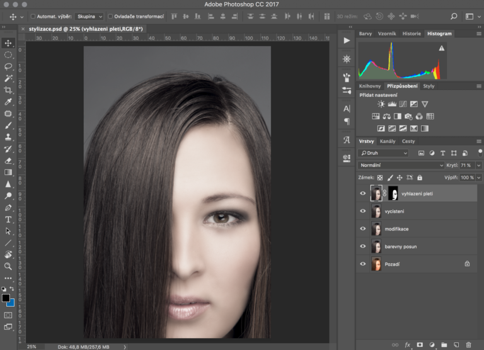Viewport: 484px width, 350px height.
Task: Add Brightness/Contrast adjustment from sun icon
Action: click(381, 104)
